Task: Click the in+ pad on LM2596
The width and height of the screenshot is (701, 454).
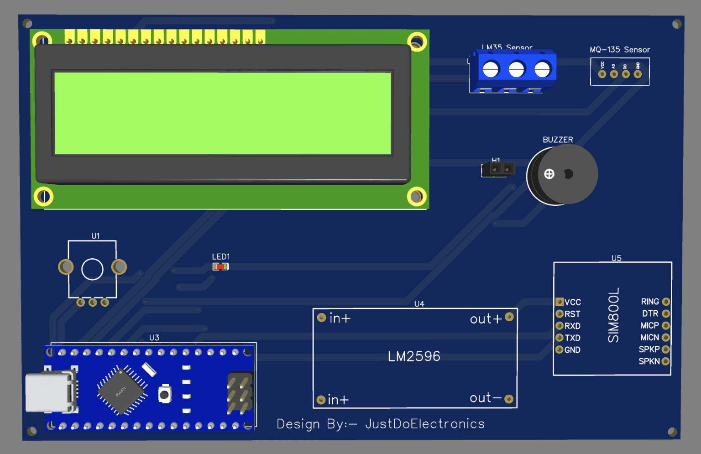Action: (x=321, y=318)
